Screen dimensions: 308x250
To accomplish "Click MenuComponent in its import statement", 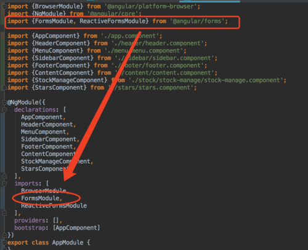I will [57, 50].
